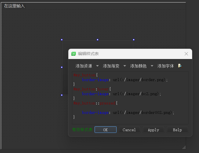
Task: Apply the stylesheet changes
Action: click(154, 130)
